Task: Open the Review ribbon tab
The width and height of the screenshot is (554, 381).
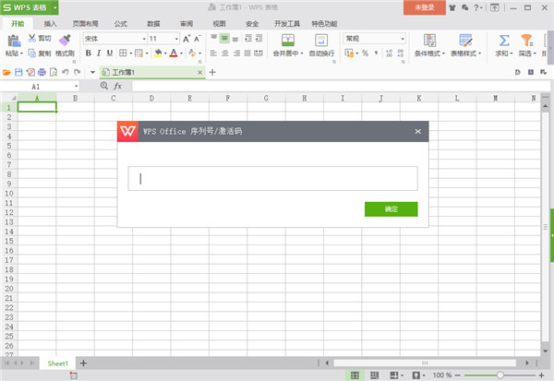Action: point(187,24)
